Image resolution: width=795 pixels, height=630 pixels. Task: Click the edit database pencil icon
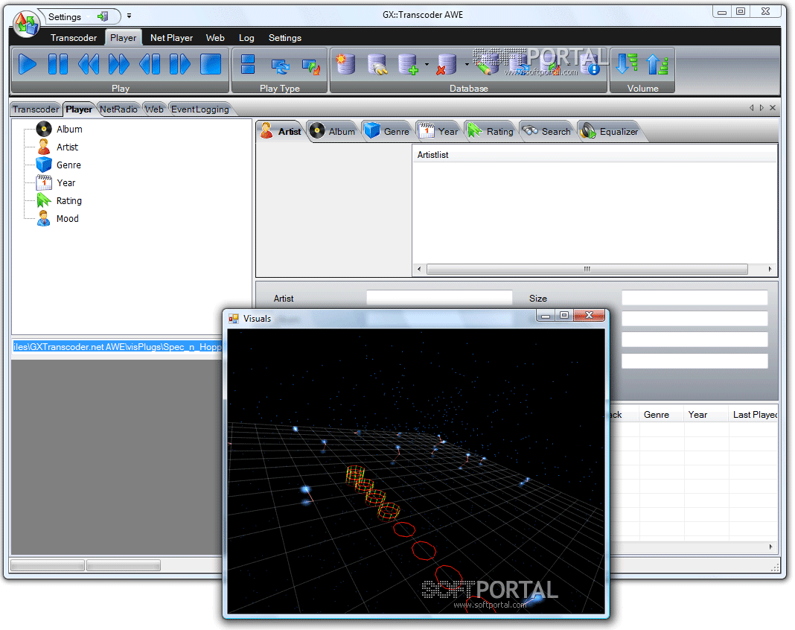coord(487,65)
